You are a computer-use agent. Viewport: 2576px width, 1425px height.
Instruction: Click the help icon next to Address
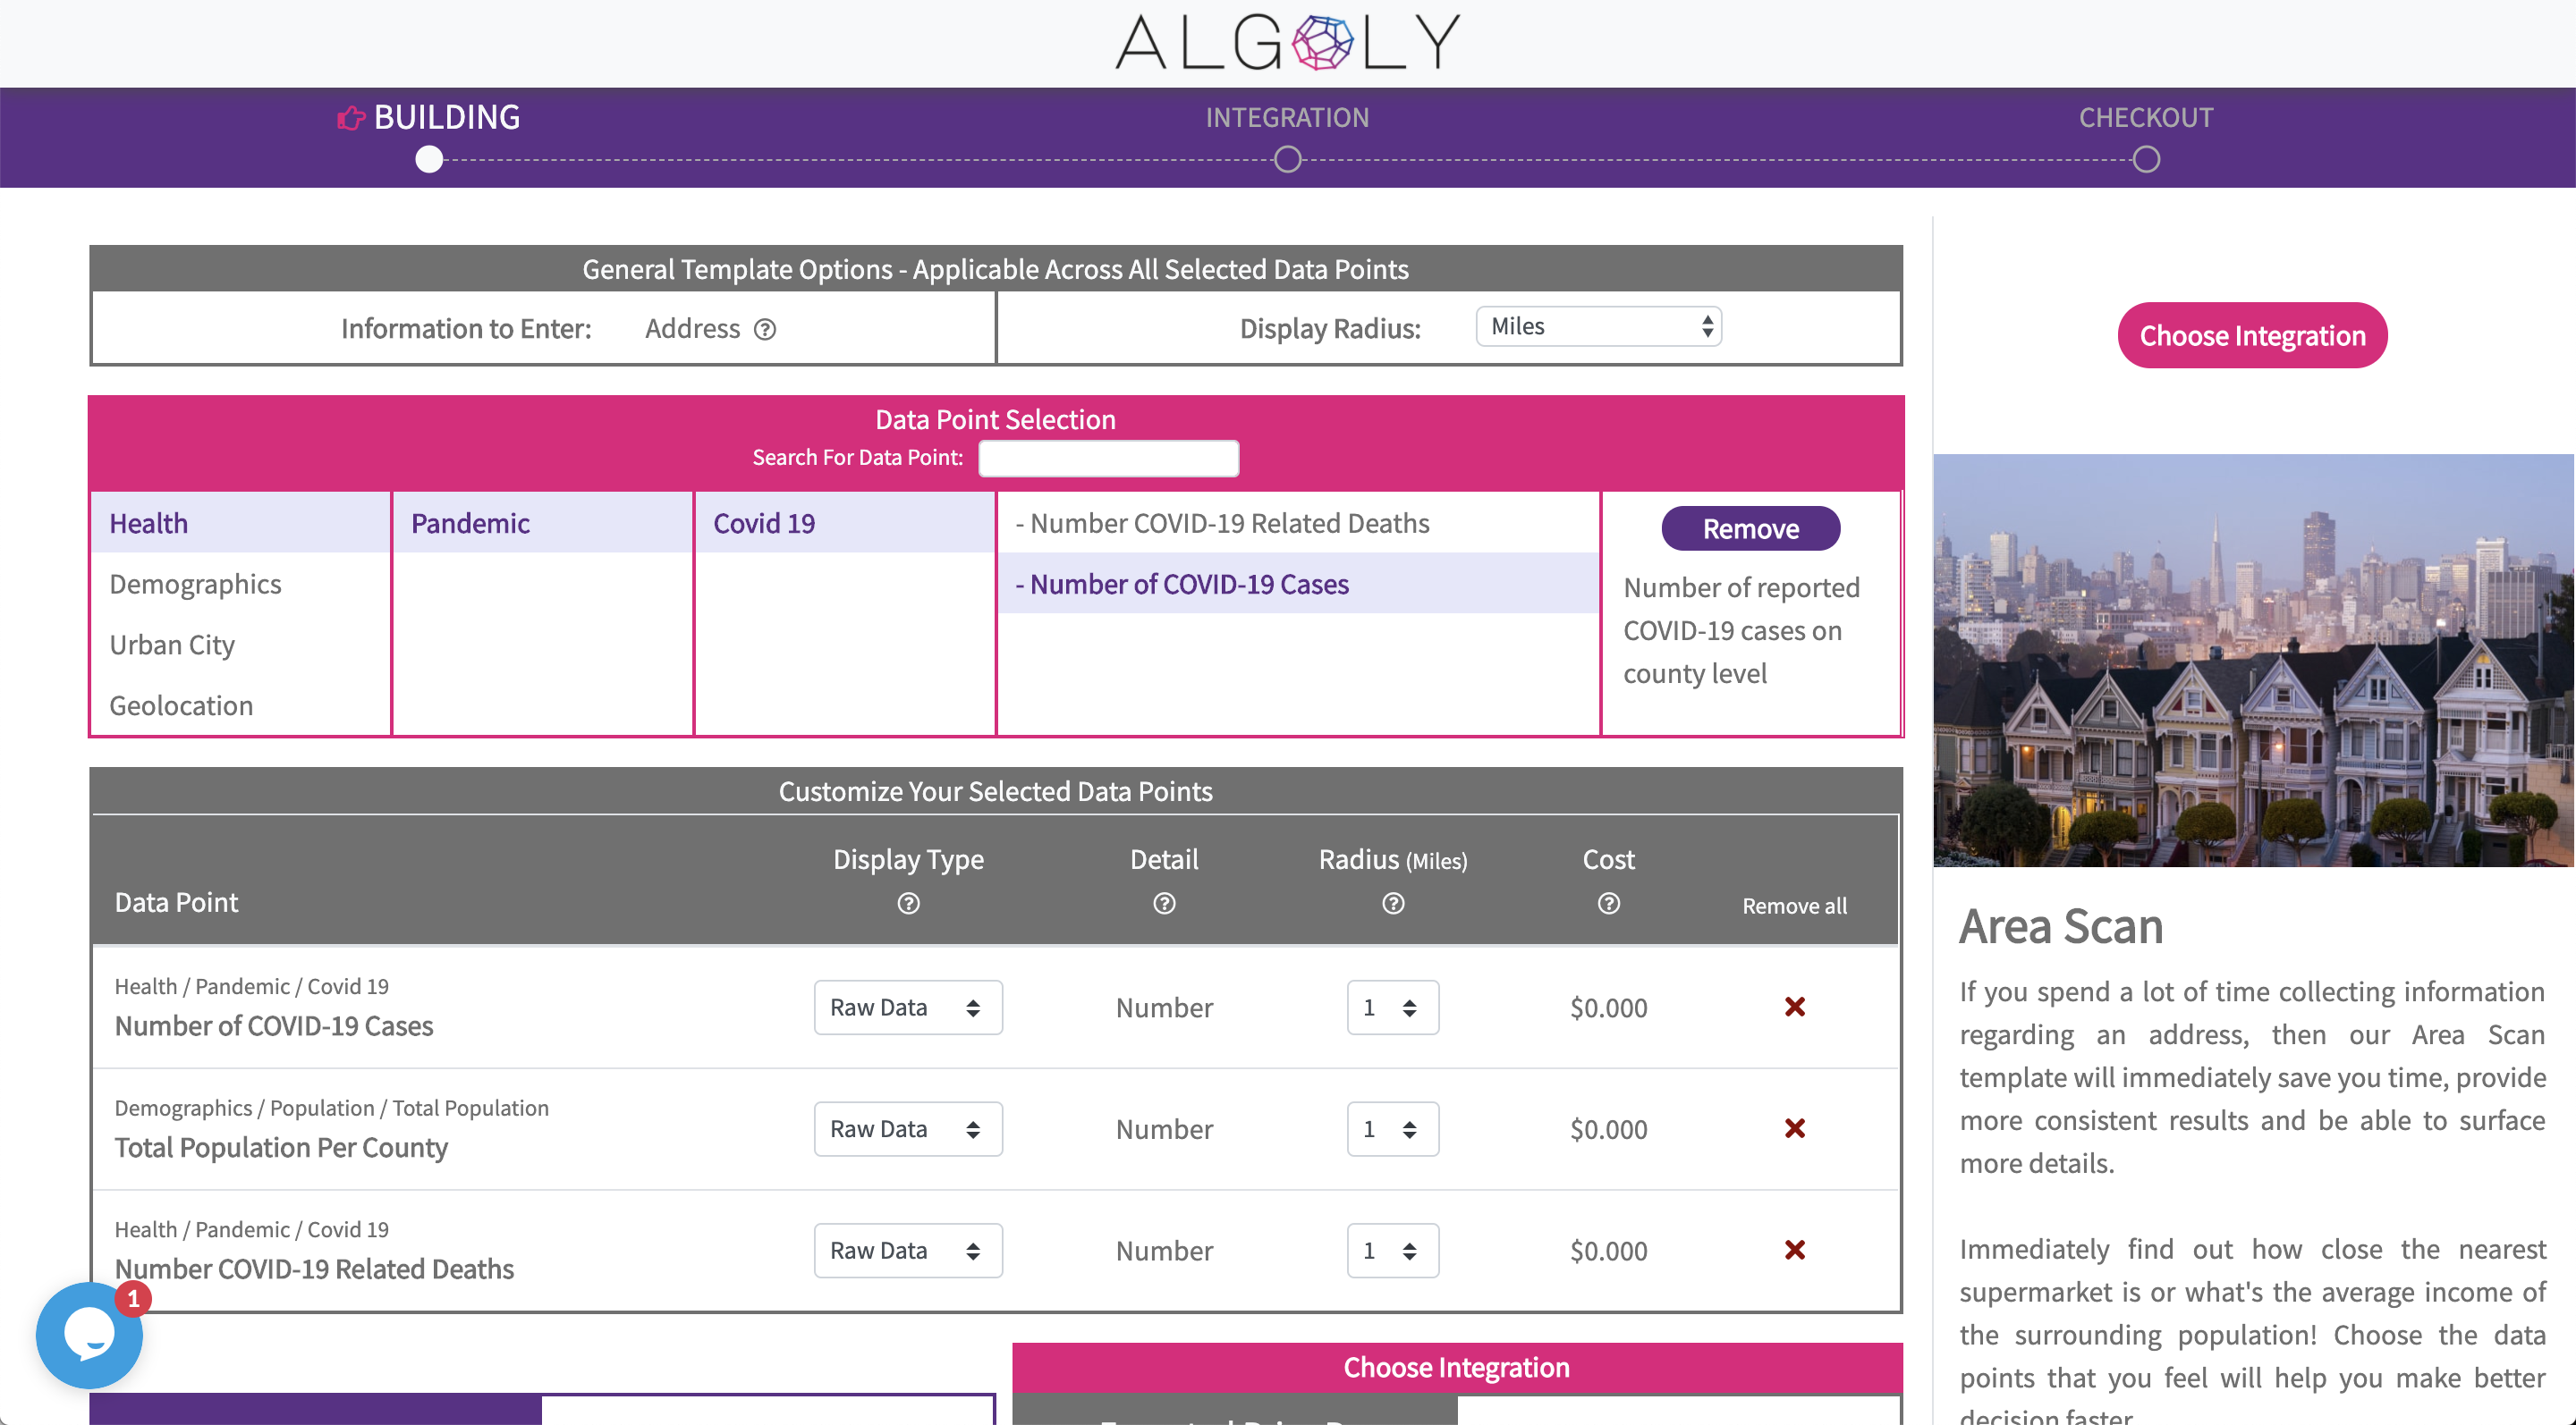(765, 329)
